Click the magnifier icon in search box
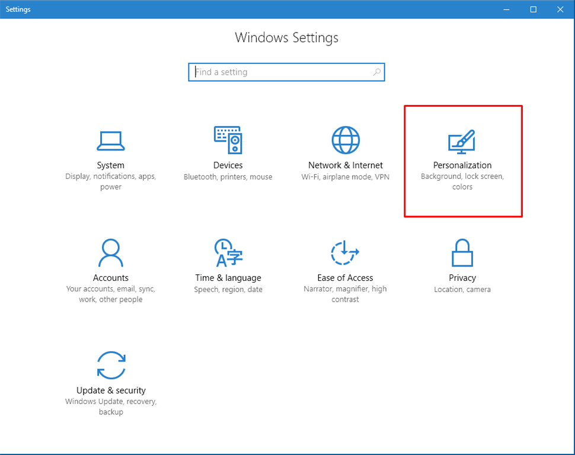 (x=376, y=72)
